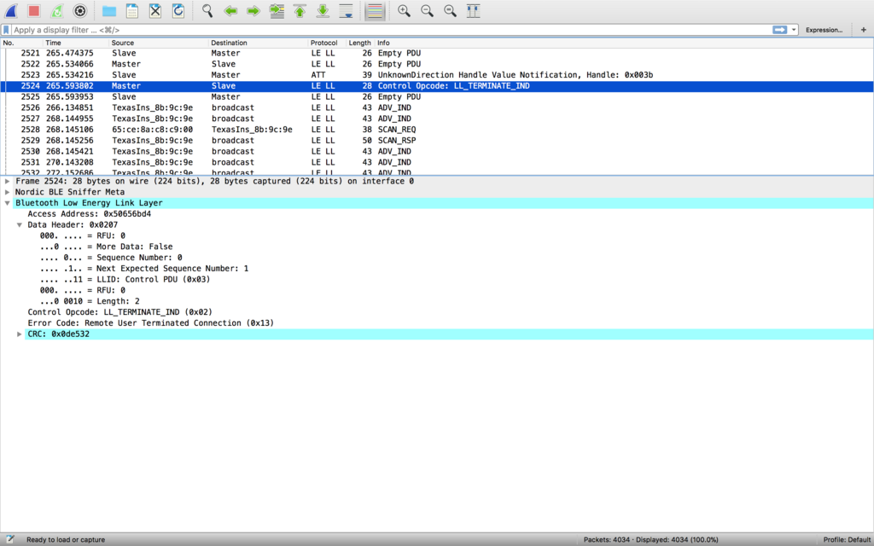Select packet 2528 SCAN_REQ row
874x546 pixels.
point(437,130)
